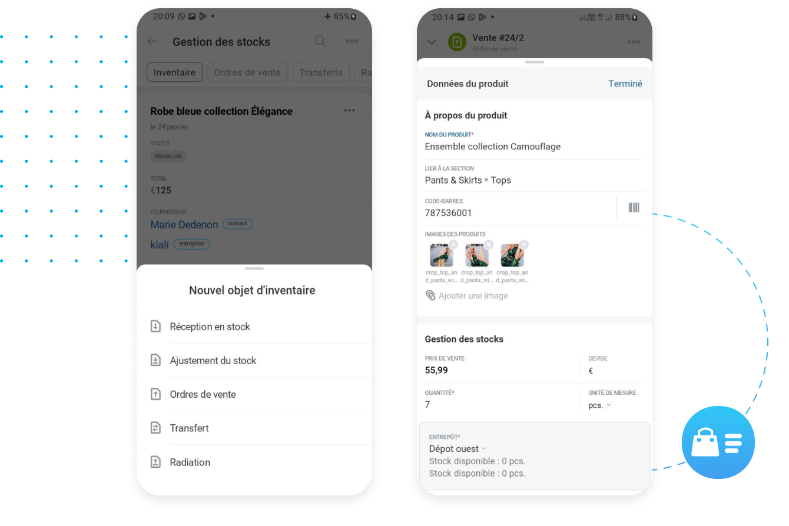Tap Terminé to finish editing
789x526 pixels.
click(x=625, y=84)
